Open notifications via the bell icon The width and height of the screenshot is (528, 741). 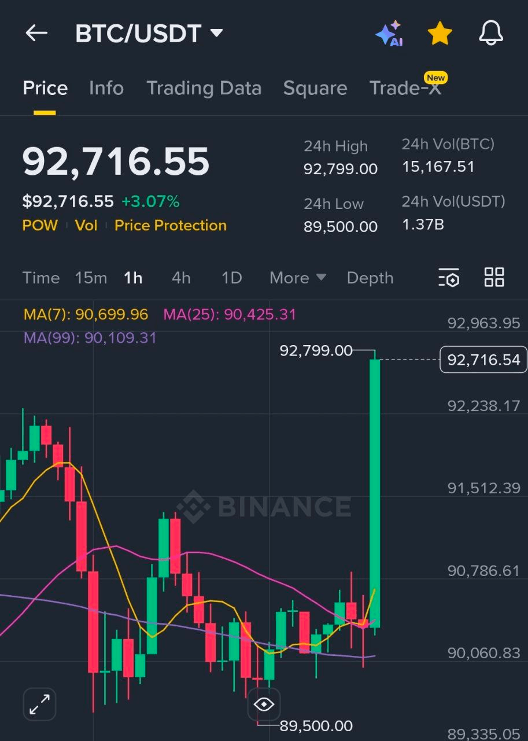(490, 33)
